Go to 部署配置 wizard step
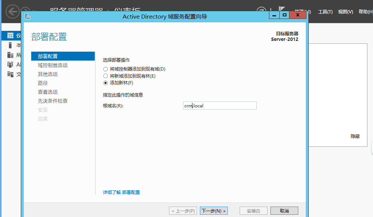This screenshot has width=373, height=217. 63,56
